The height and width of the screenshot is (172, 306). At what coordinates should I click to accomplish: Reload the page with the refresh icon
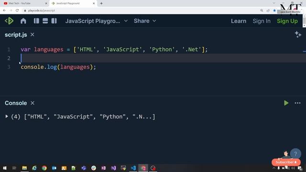pos(17,11)
